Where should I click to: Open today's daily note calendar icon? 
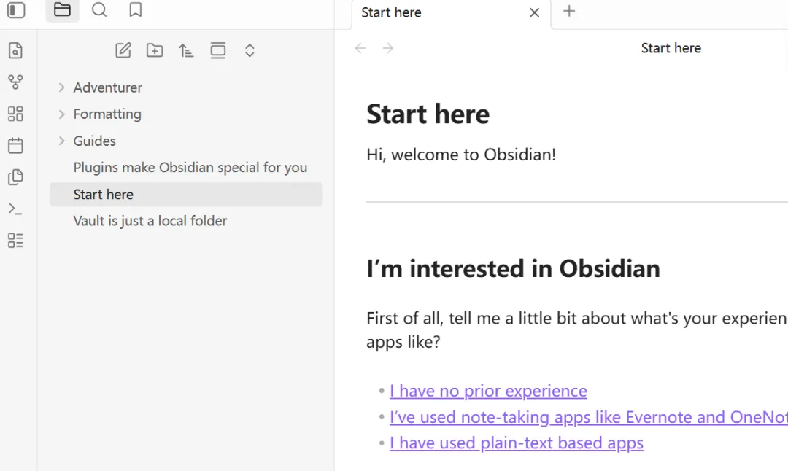[15, 145]
